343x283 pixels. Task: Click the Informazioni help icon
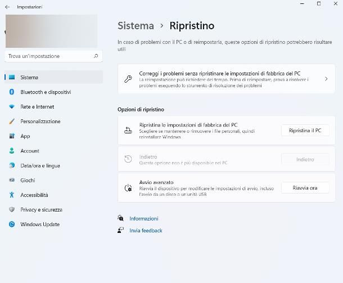click(x=120, y=218)
